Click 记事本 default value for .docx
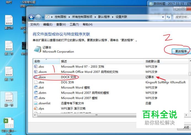The image size is (191, 135). point(150,77)
